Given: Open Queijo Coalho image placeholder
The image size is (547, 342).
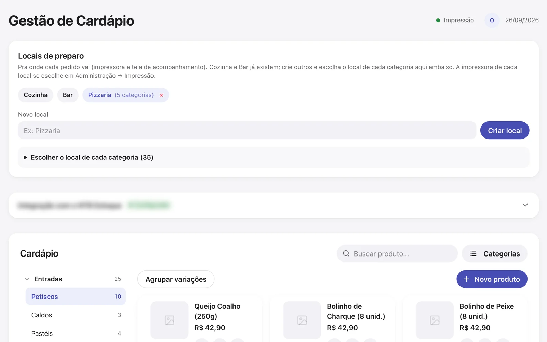Looking at the screenshot, I should coord(170,320).
